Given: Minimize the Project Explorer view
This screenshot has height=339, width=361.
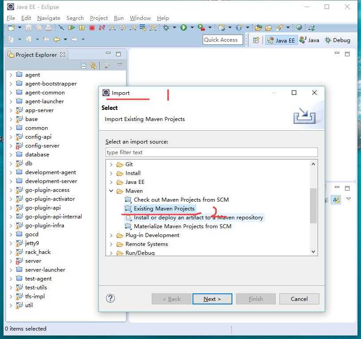Looking at the screenshot, I should coord(108,53).
